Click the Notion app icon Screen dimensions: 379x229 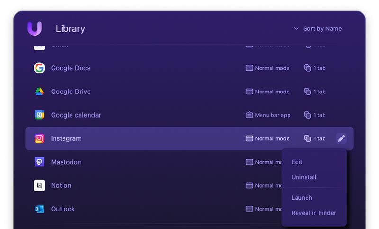[39, 185]
